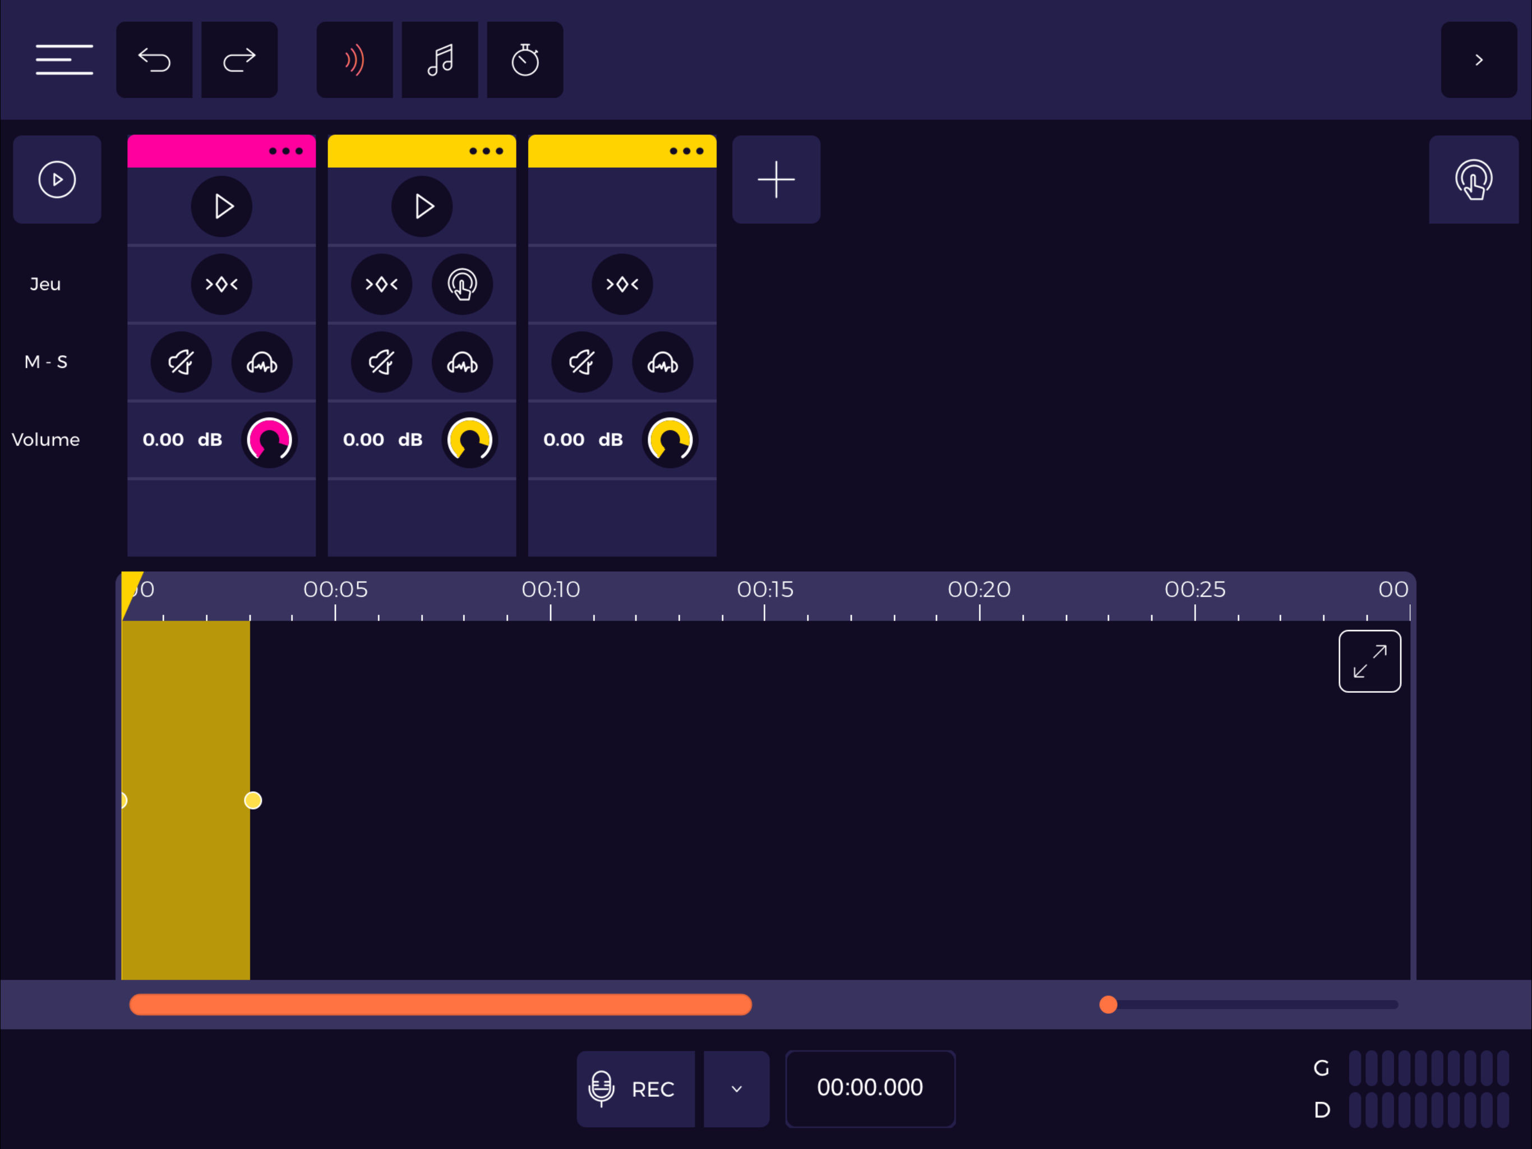Image resolution: width=1532 pixels, height=1149 pixels.
Task: Click the M - S row label
Action: [46, 362]
